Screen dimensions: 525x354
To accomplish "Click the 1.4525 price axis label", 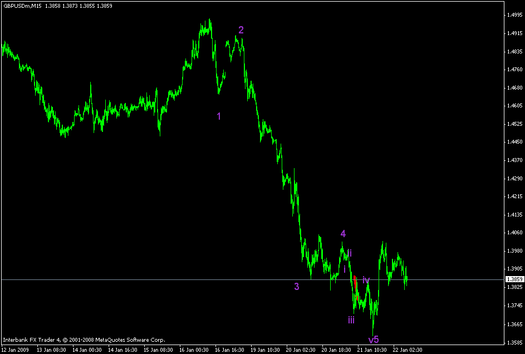I will [514, 124].
